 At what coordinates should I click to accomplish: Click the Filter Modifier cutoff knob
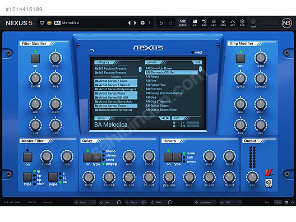pos(35,78)
